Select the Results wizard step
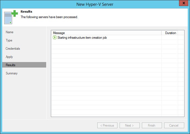Viewport: 190px width, 134px height. (24, 65)
